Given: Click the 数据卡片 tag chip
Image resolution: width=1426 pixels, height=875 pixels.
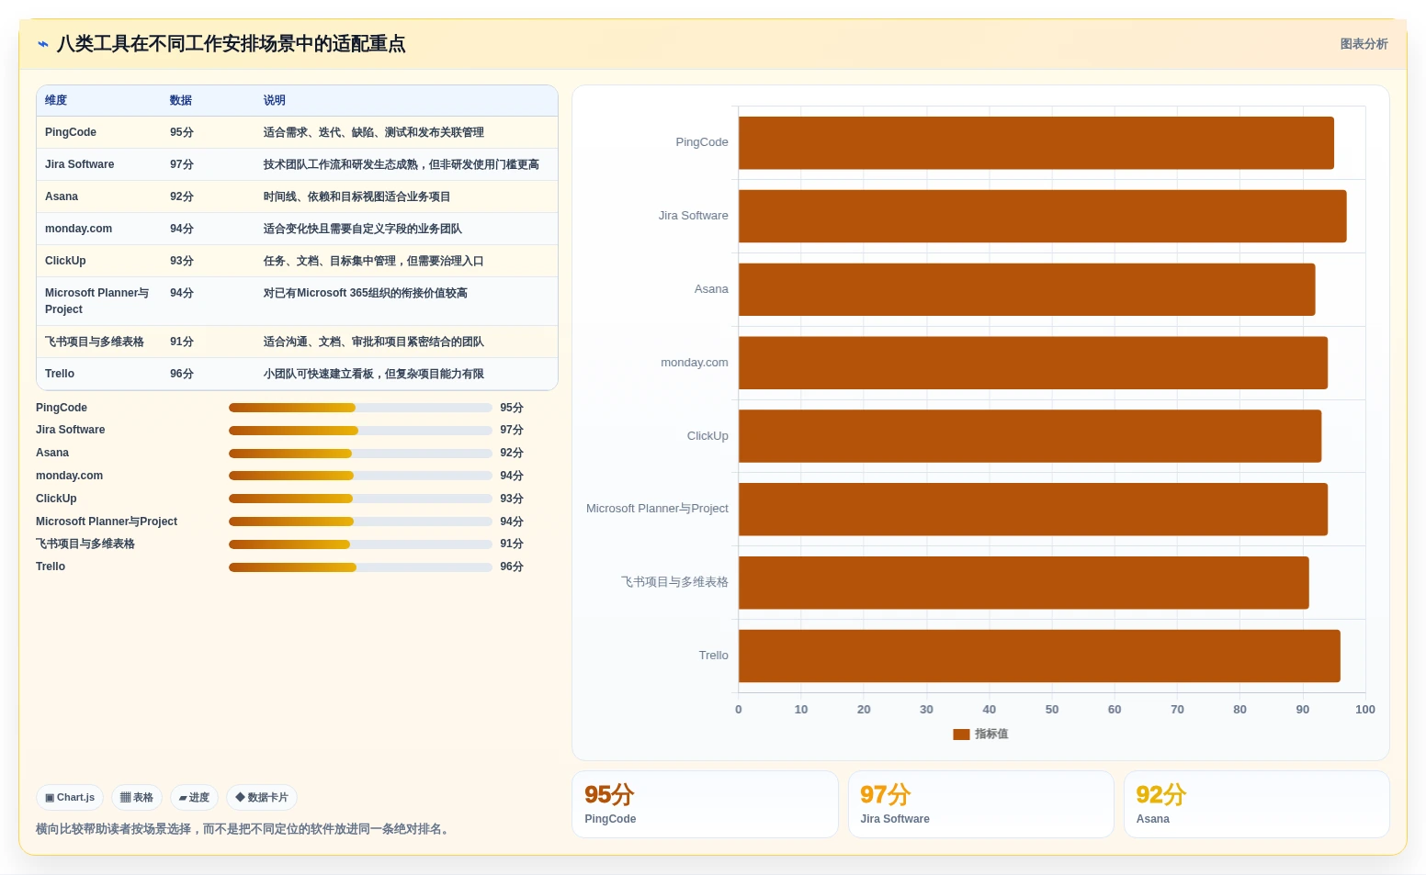Looking at the screenshot, I should click(262, 798).
